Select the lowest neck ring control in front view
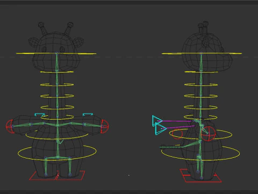The width and height of the screenshot is (258, 194). [57, 117]
